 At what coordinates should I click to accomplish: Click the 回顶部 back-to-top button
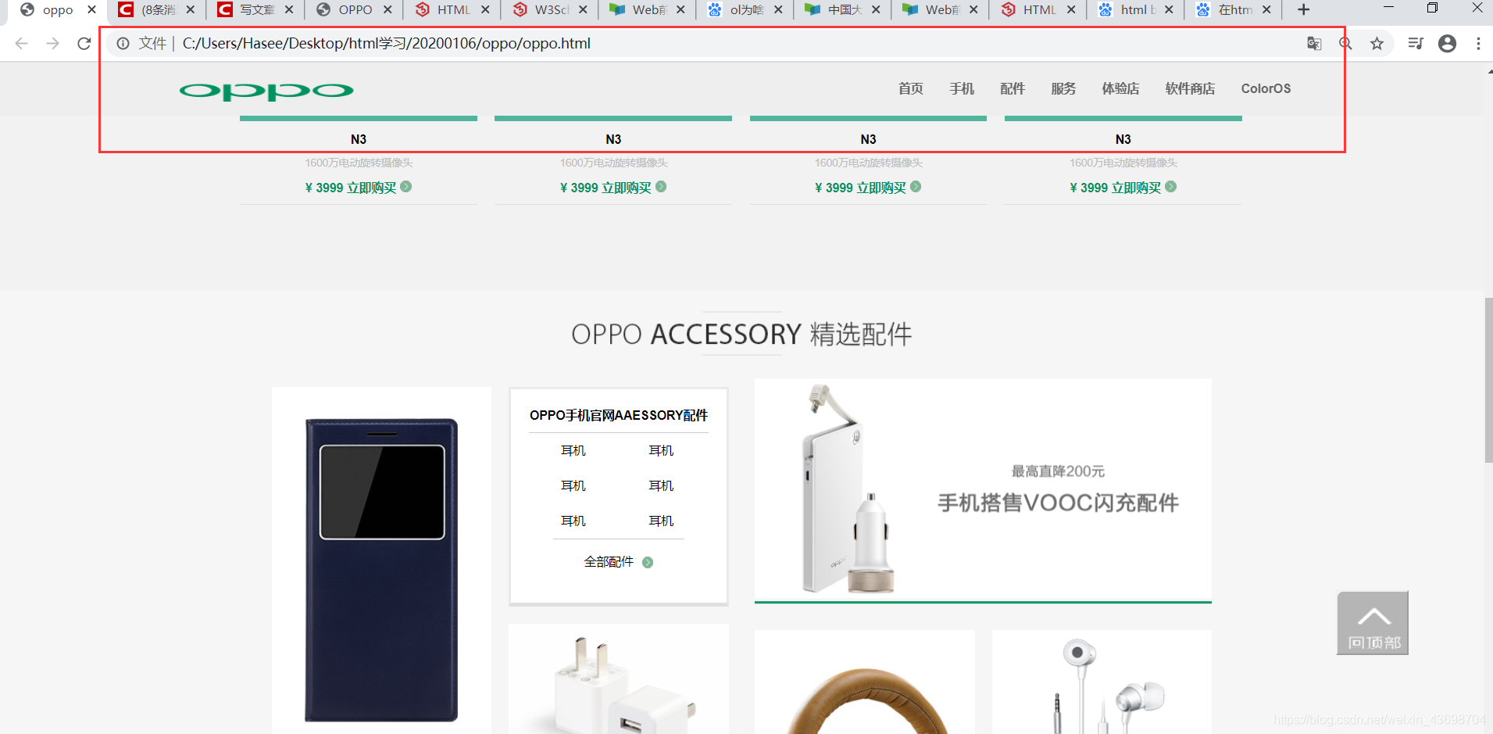(1373, 623)
